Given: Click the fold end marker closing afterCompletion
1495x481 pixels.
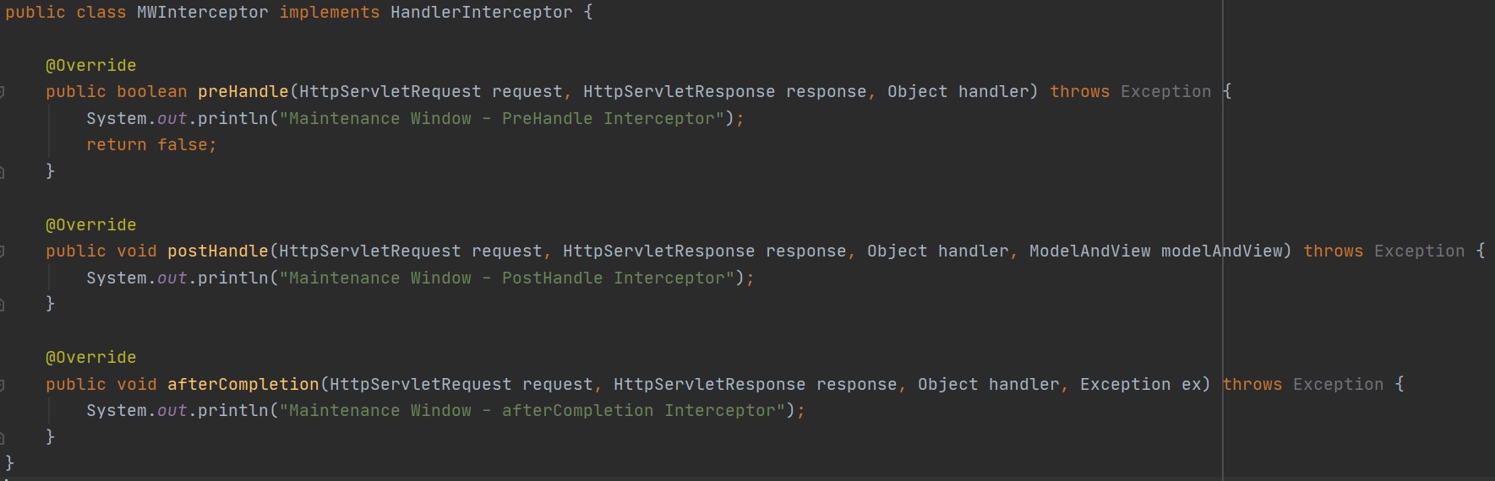Looking at the screenshot, I should (3, 438).
